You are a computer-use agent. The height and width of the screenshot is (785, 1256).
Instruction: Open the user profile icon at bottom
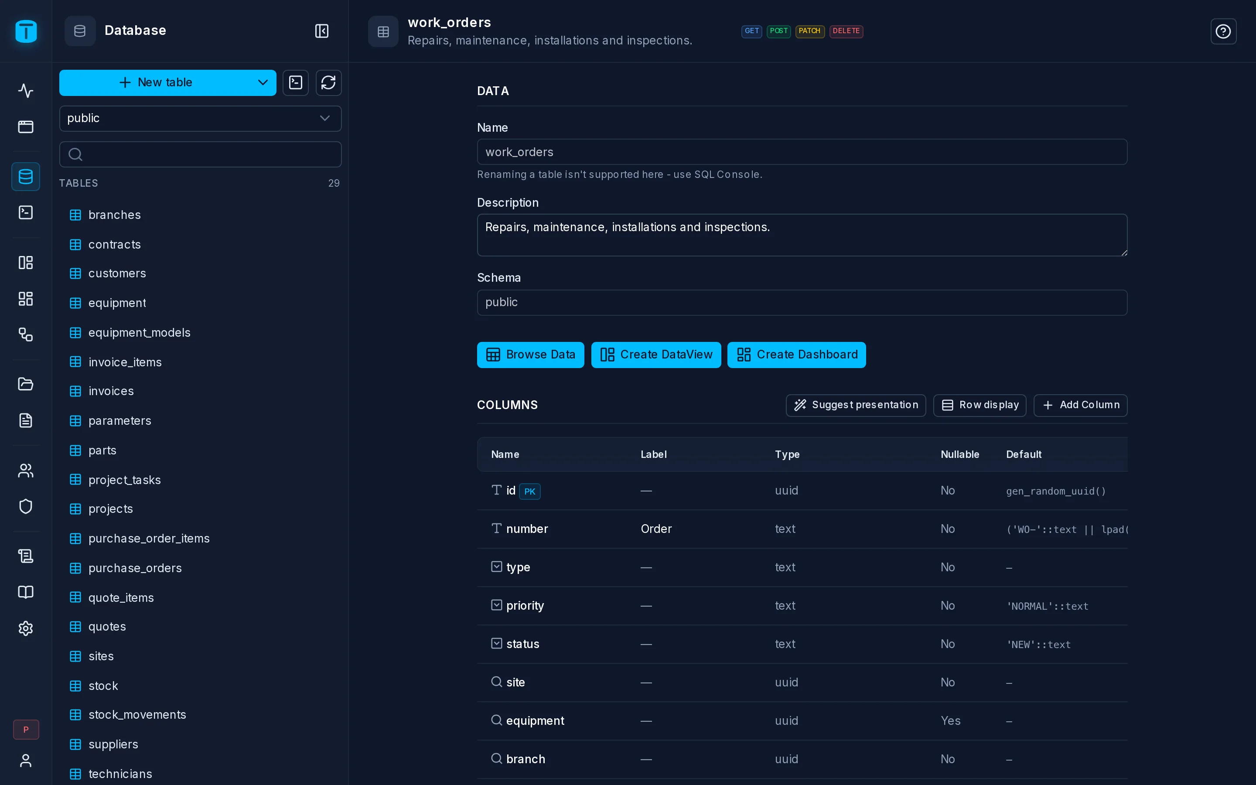[25, 761]
